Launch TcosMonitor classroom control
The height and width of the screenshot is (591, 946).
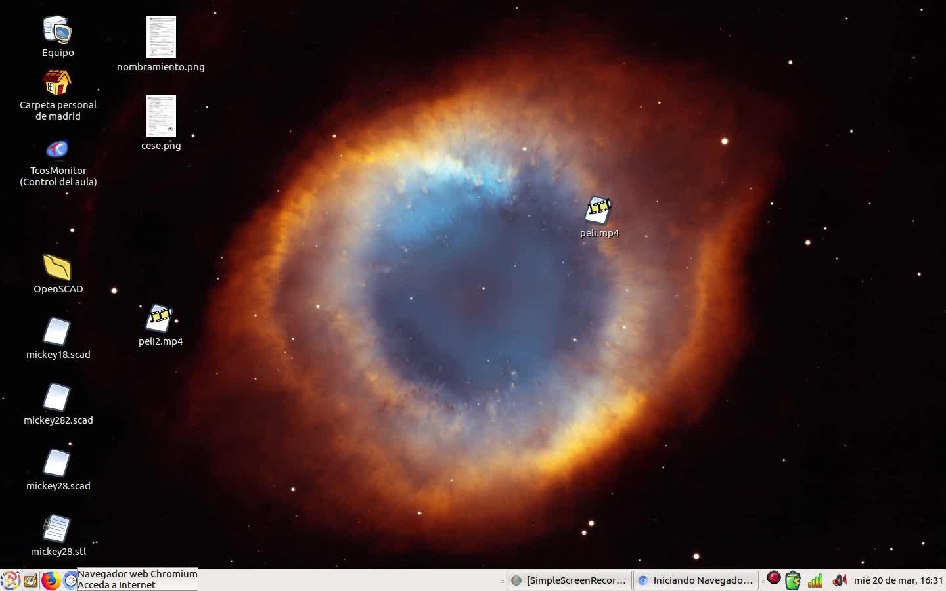(58, 150)
